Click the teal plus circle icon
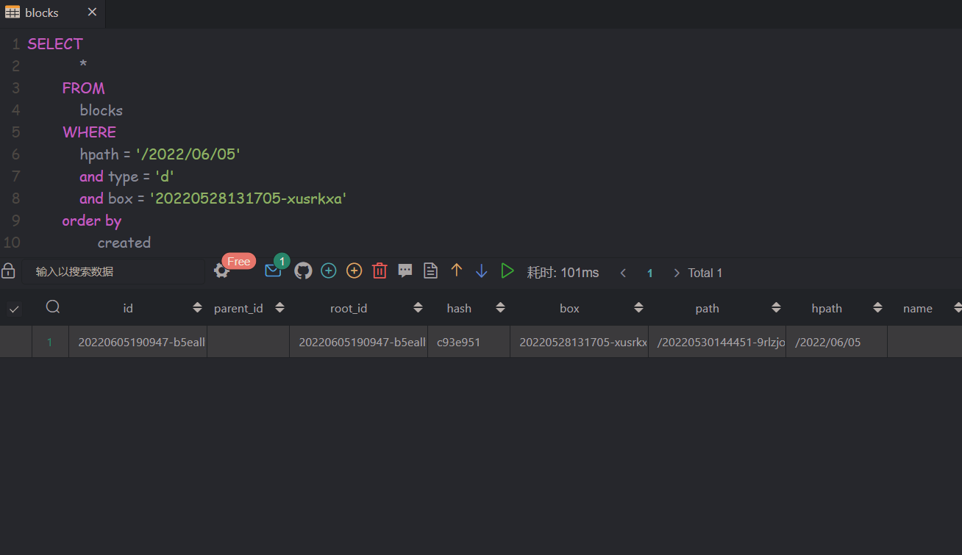 point(329,271)
